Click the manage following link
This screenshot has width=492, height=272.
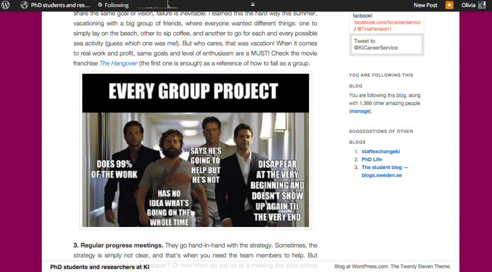tap(360, 111)
